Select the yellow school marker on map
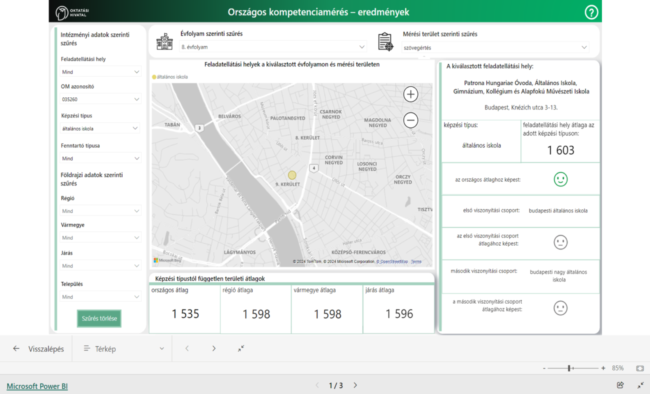 pyautogui.click(x=292, y=175)
